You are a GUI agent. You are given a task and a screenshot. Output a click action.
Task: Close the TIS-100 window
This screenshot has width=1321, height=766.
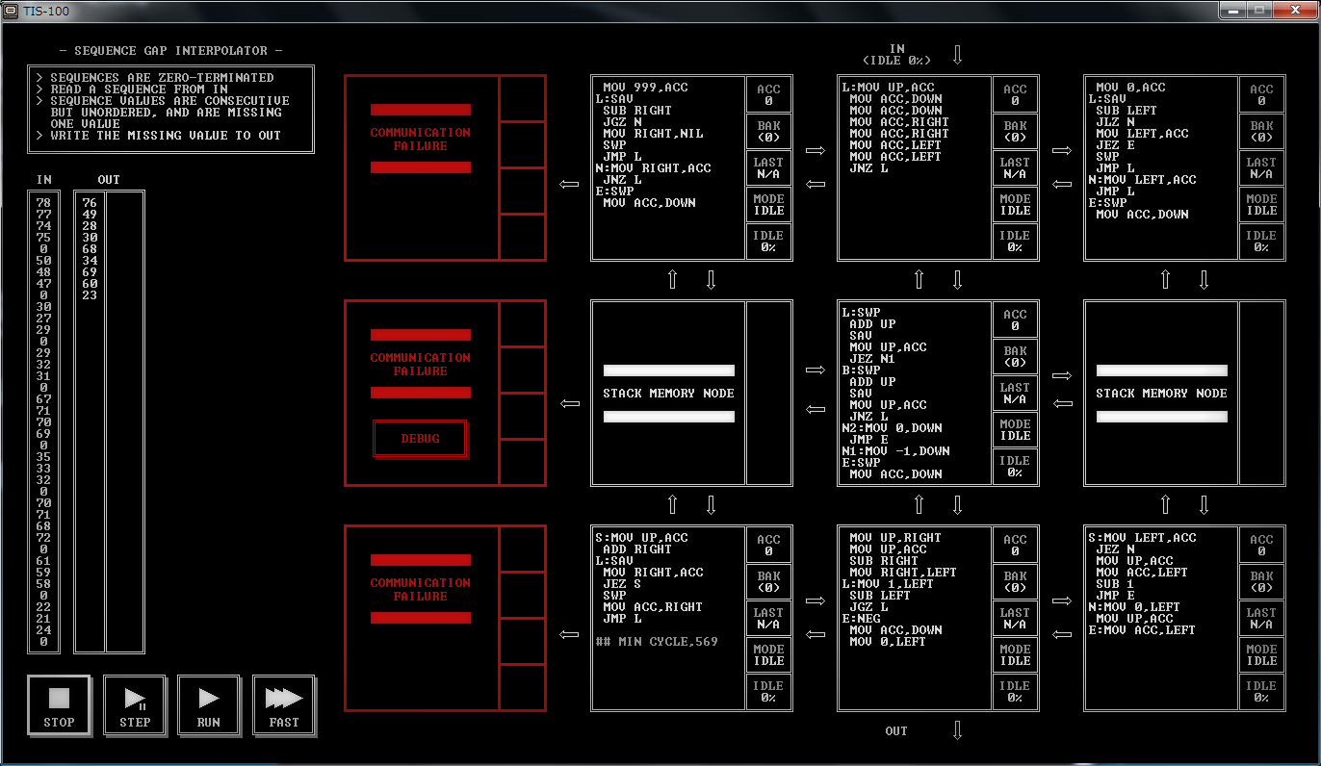pos(1293,10)
